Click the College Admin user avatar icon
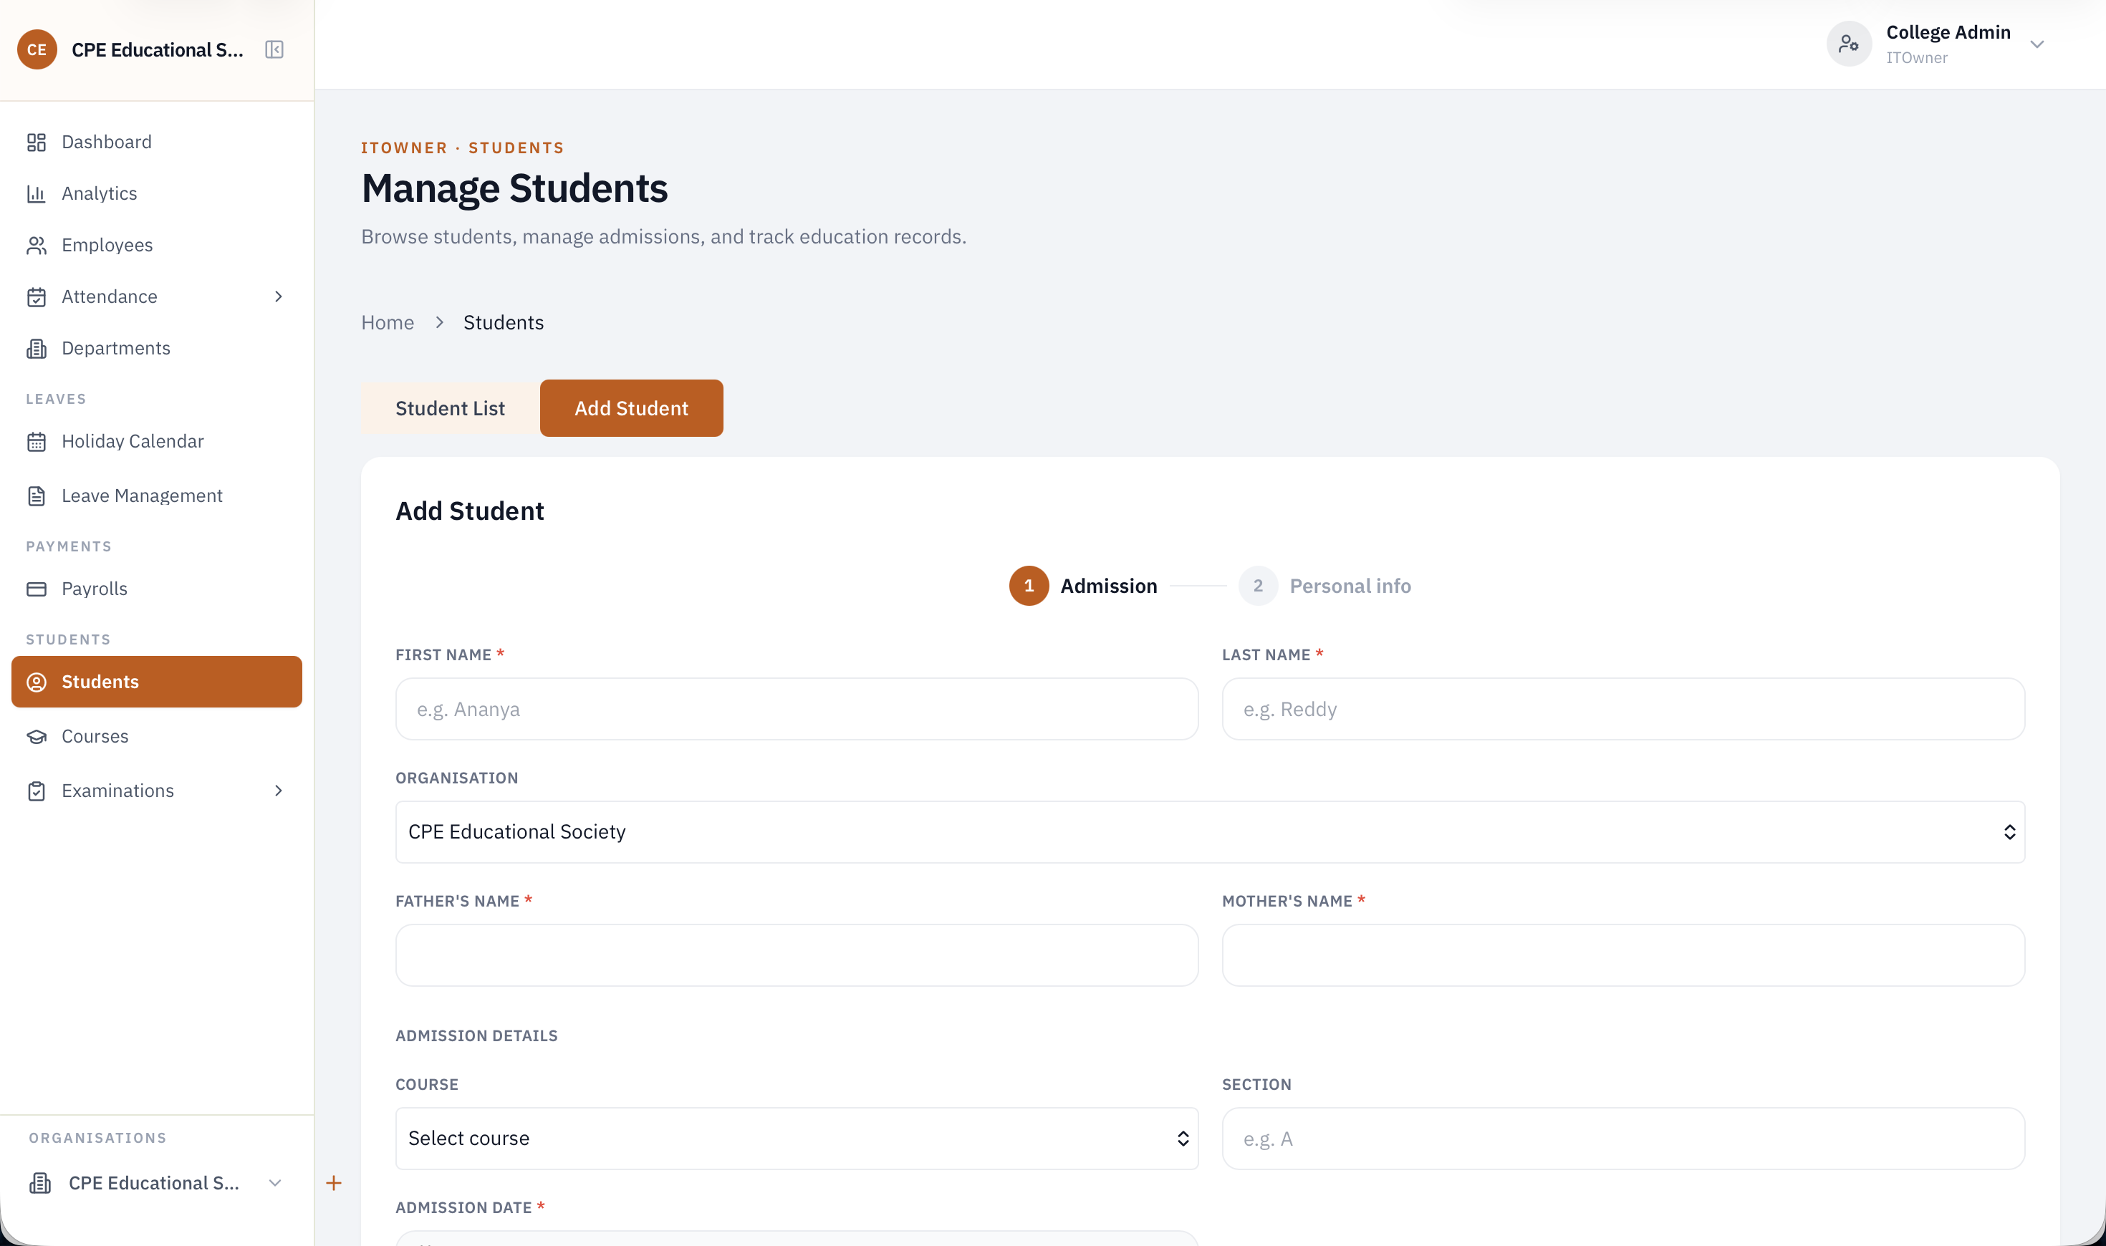 click(x=1848, y=44)
